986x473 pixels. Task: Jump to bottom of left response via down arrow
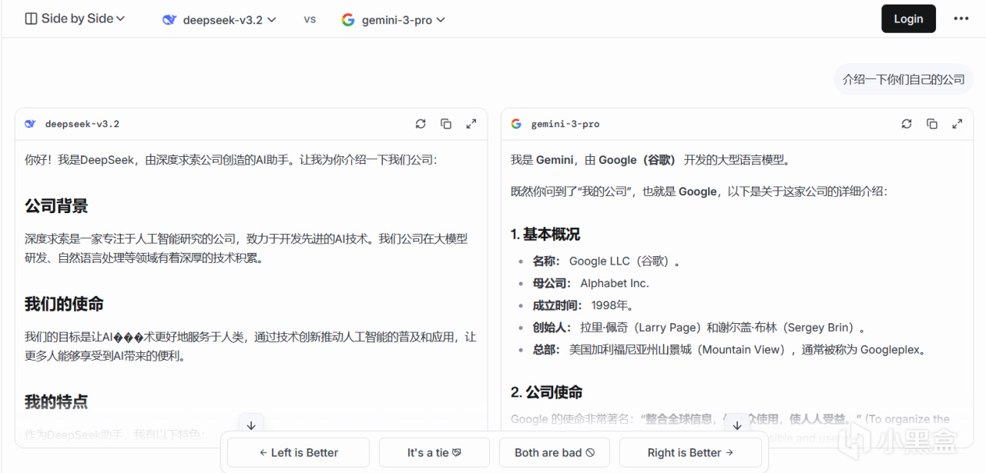[251, 425]
